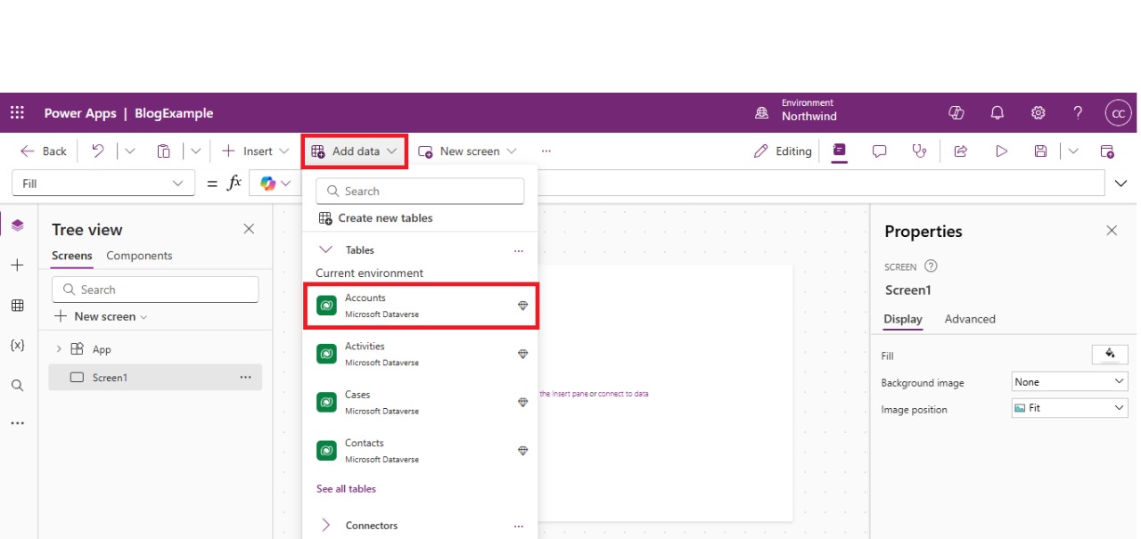
Task: Click the App checker stethoscope icon
Action: pyautogui.click(x=919, y=151)
